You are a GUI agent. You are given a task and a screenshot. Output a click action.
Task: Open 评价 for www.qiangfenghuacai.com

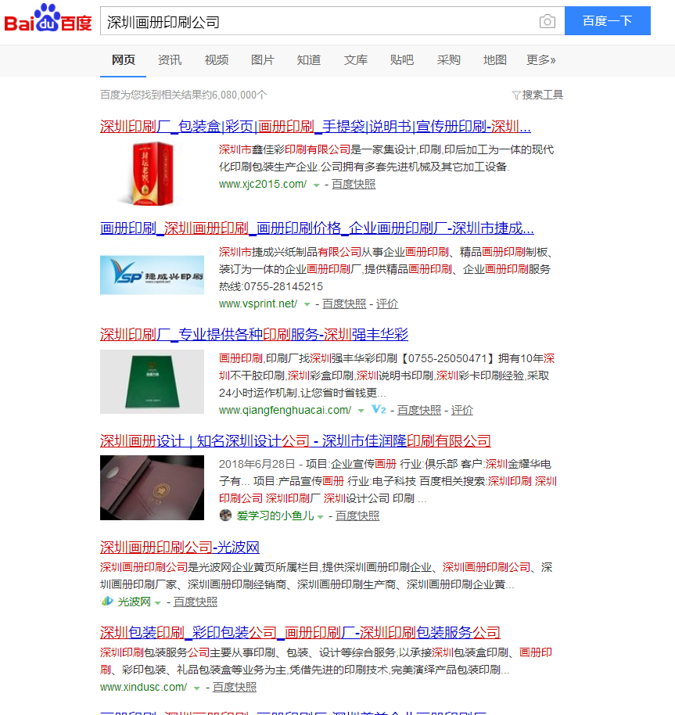462,410
